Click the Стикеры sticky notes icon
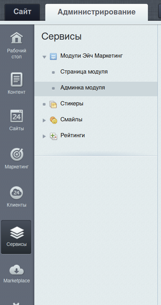161x305 pixels. [x=53, y=104]
